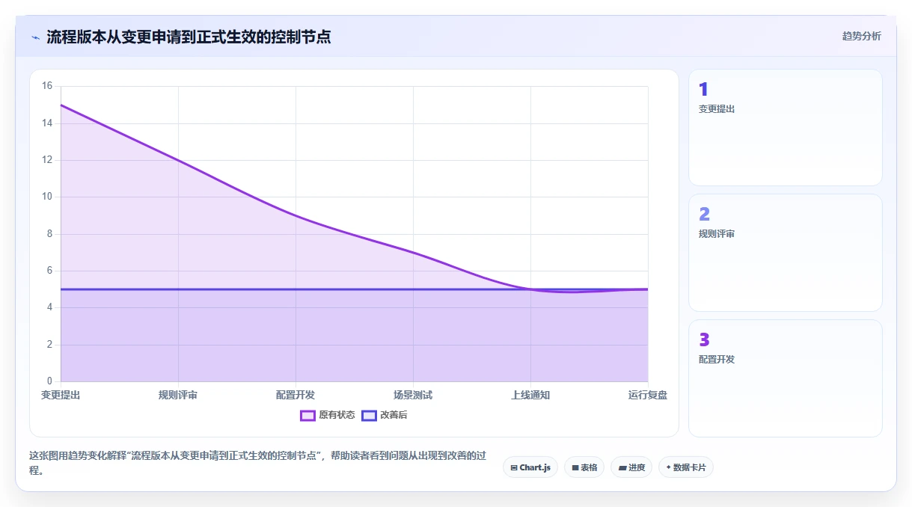
Task: Click the 趋势分析 label in header
Action: (861, 36)
